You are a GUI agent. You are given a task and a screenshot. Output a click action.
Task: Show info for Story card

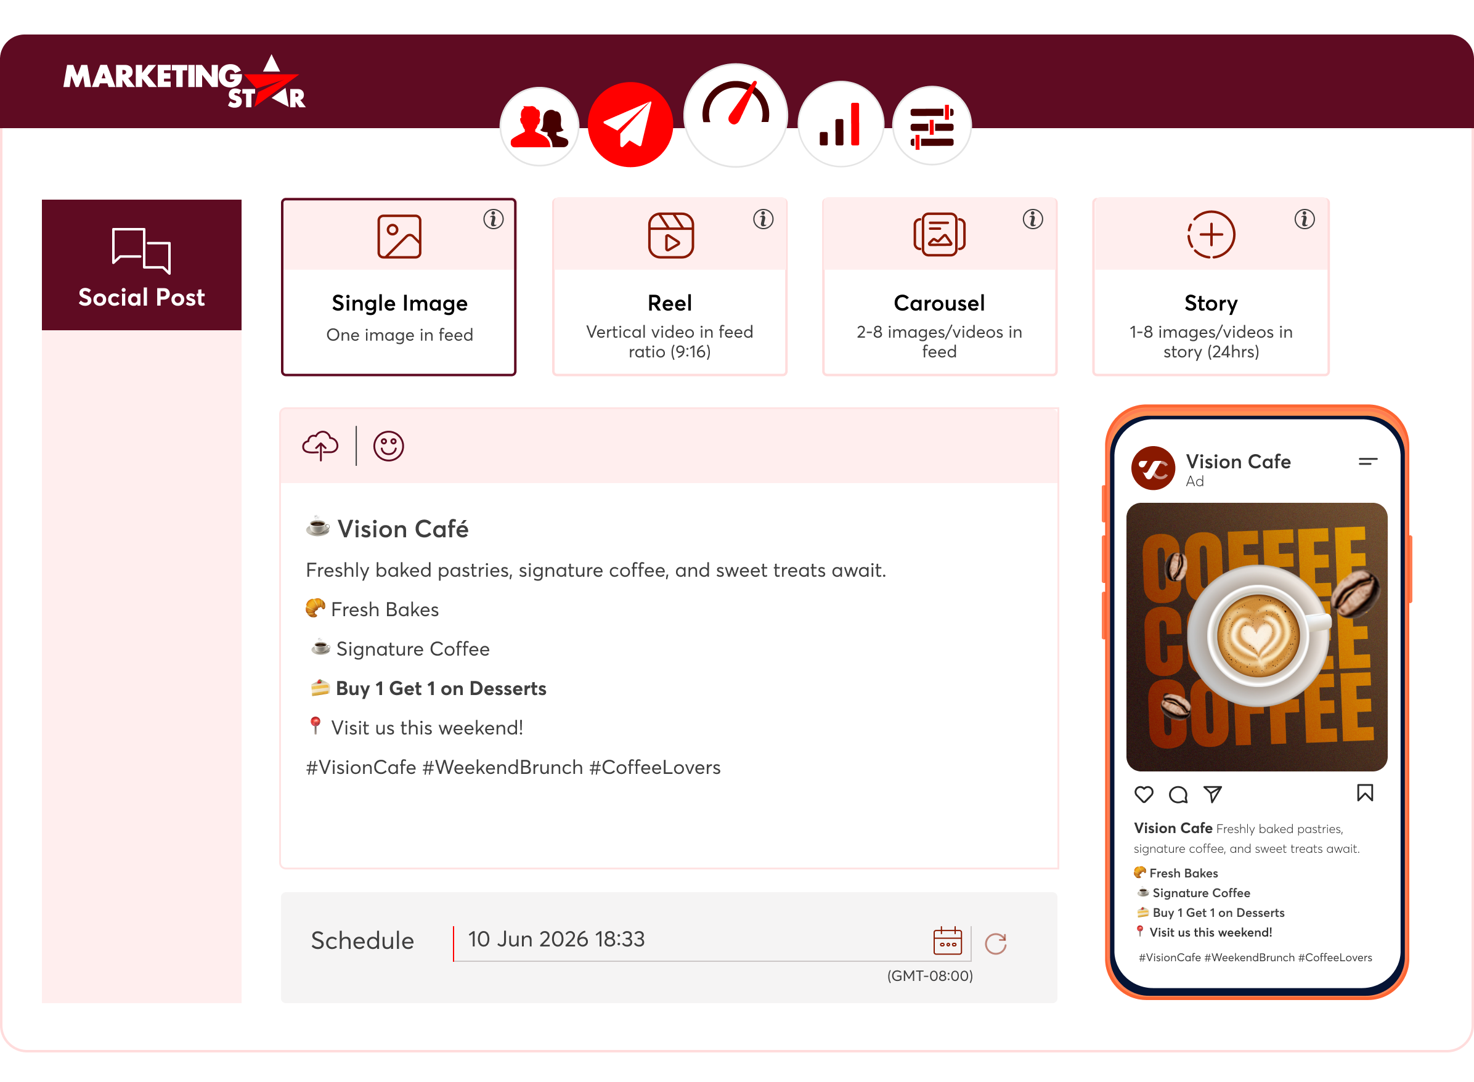click(x=1305, y=219)
